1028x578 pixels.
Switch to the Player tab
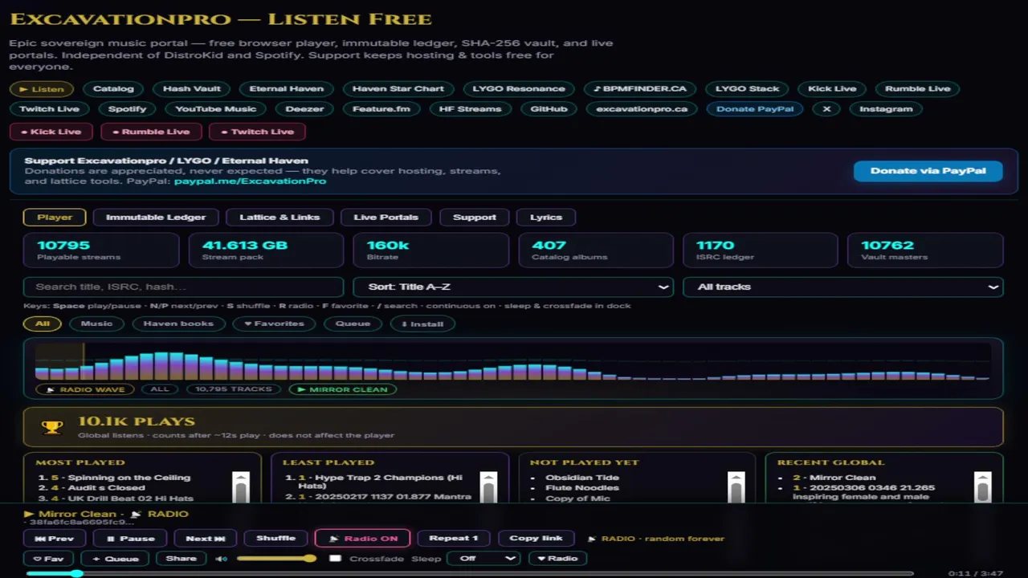pos(55,217)
